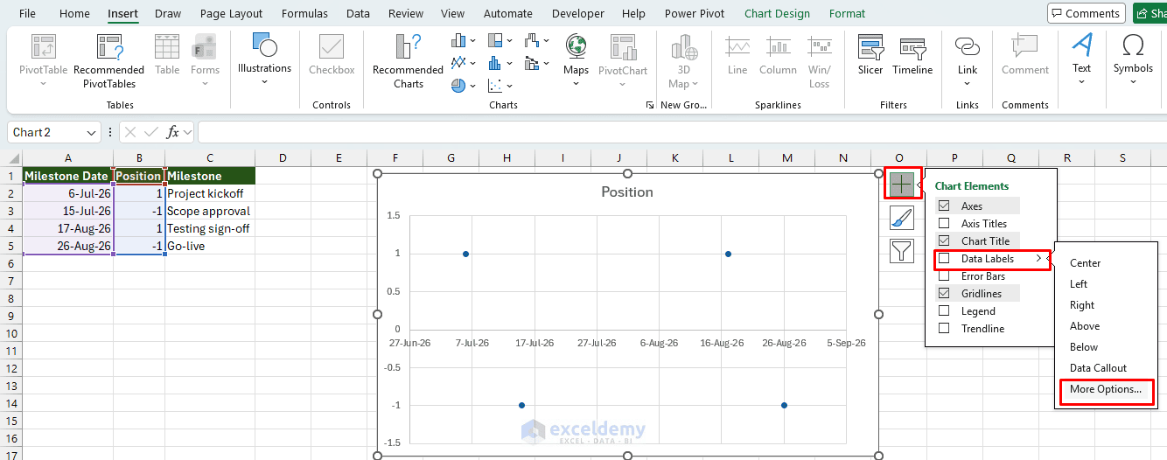
Task: Open Chart Filters funnel button
Action: click(x=902, y=251)
